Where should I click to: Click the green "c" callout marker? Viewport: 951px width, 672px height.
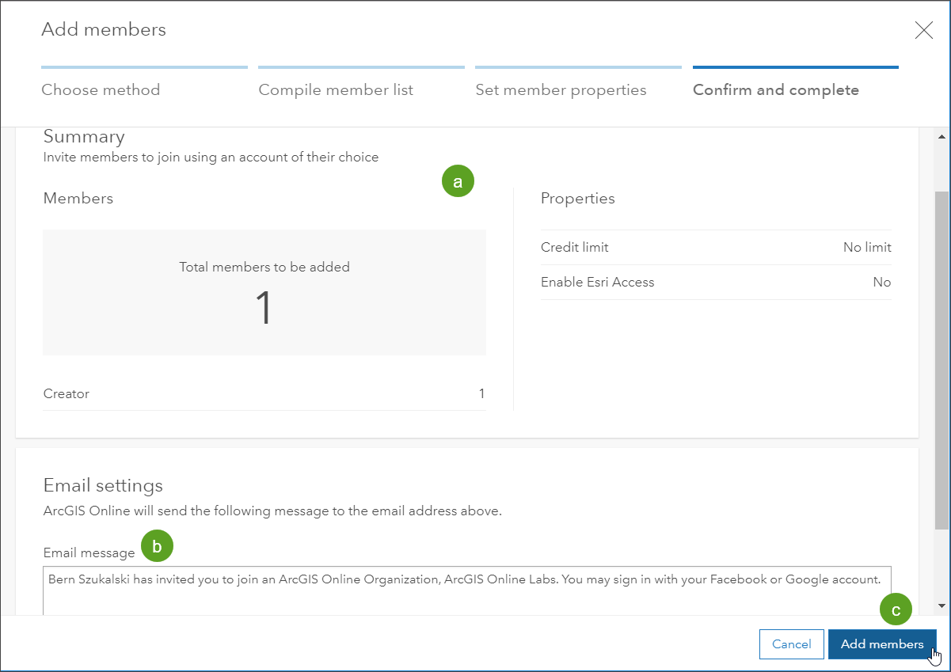click(896, 610)
